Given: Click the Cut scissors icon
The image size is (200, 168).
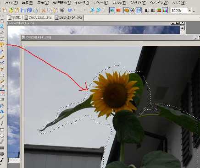Looking at the screenshot, I should (44, 11).
